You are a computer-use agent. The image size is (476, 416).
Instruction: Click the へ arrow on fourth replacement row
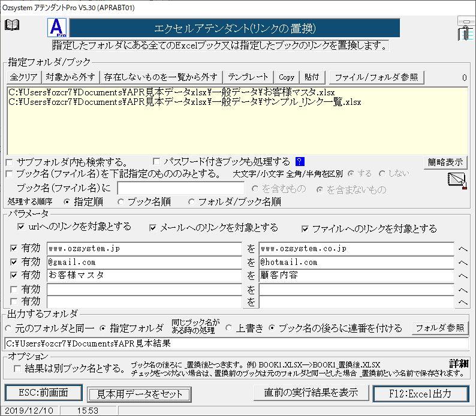click(463, 290)
